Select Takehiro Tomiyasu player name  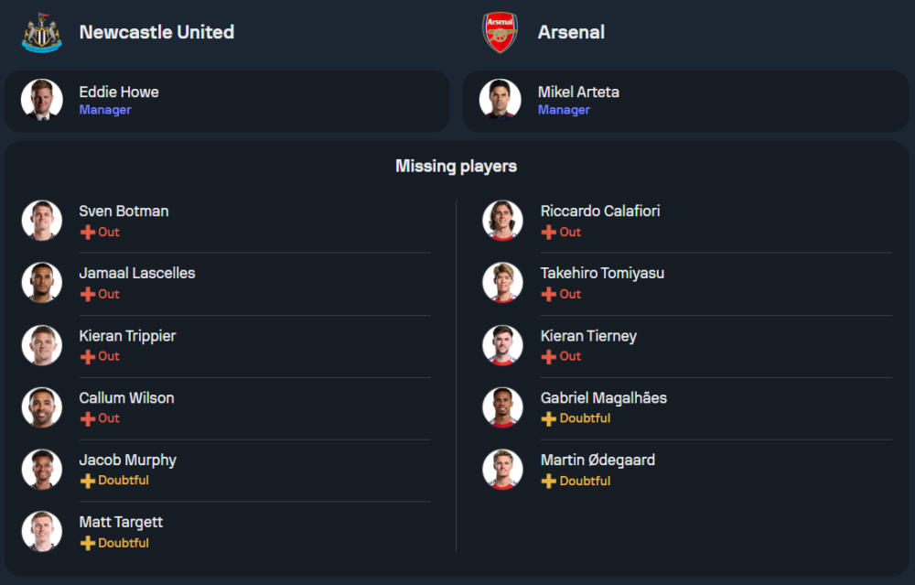coord(602,274)
